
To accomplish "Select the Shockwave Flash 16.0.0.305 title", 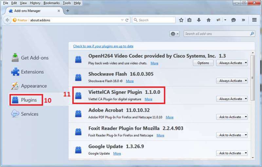I will click(121, 74).
